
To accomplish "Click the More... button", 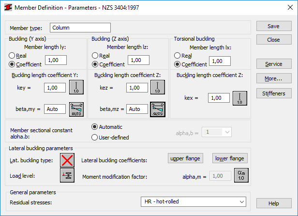I will pos(274,78).
